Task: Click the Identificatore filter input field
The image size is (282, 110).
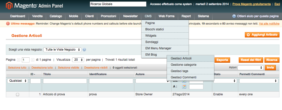Action: coord(111,81)
